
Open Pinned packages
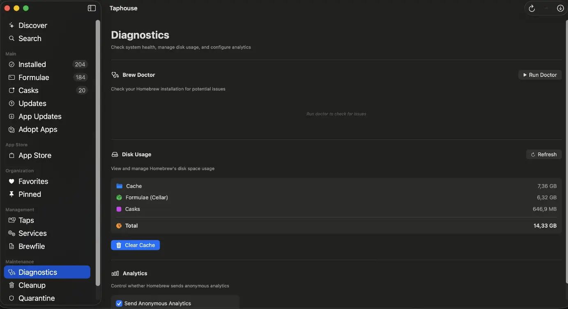pyautogui.click(x=47, y=194)
